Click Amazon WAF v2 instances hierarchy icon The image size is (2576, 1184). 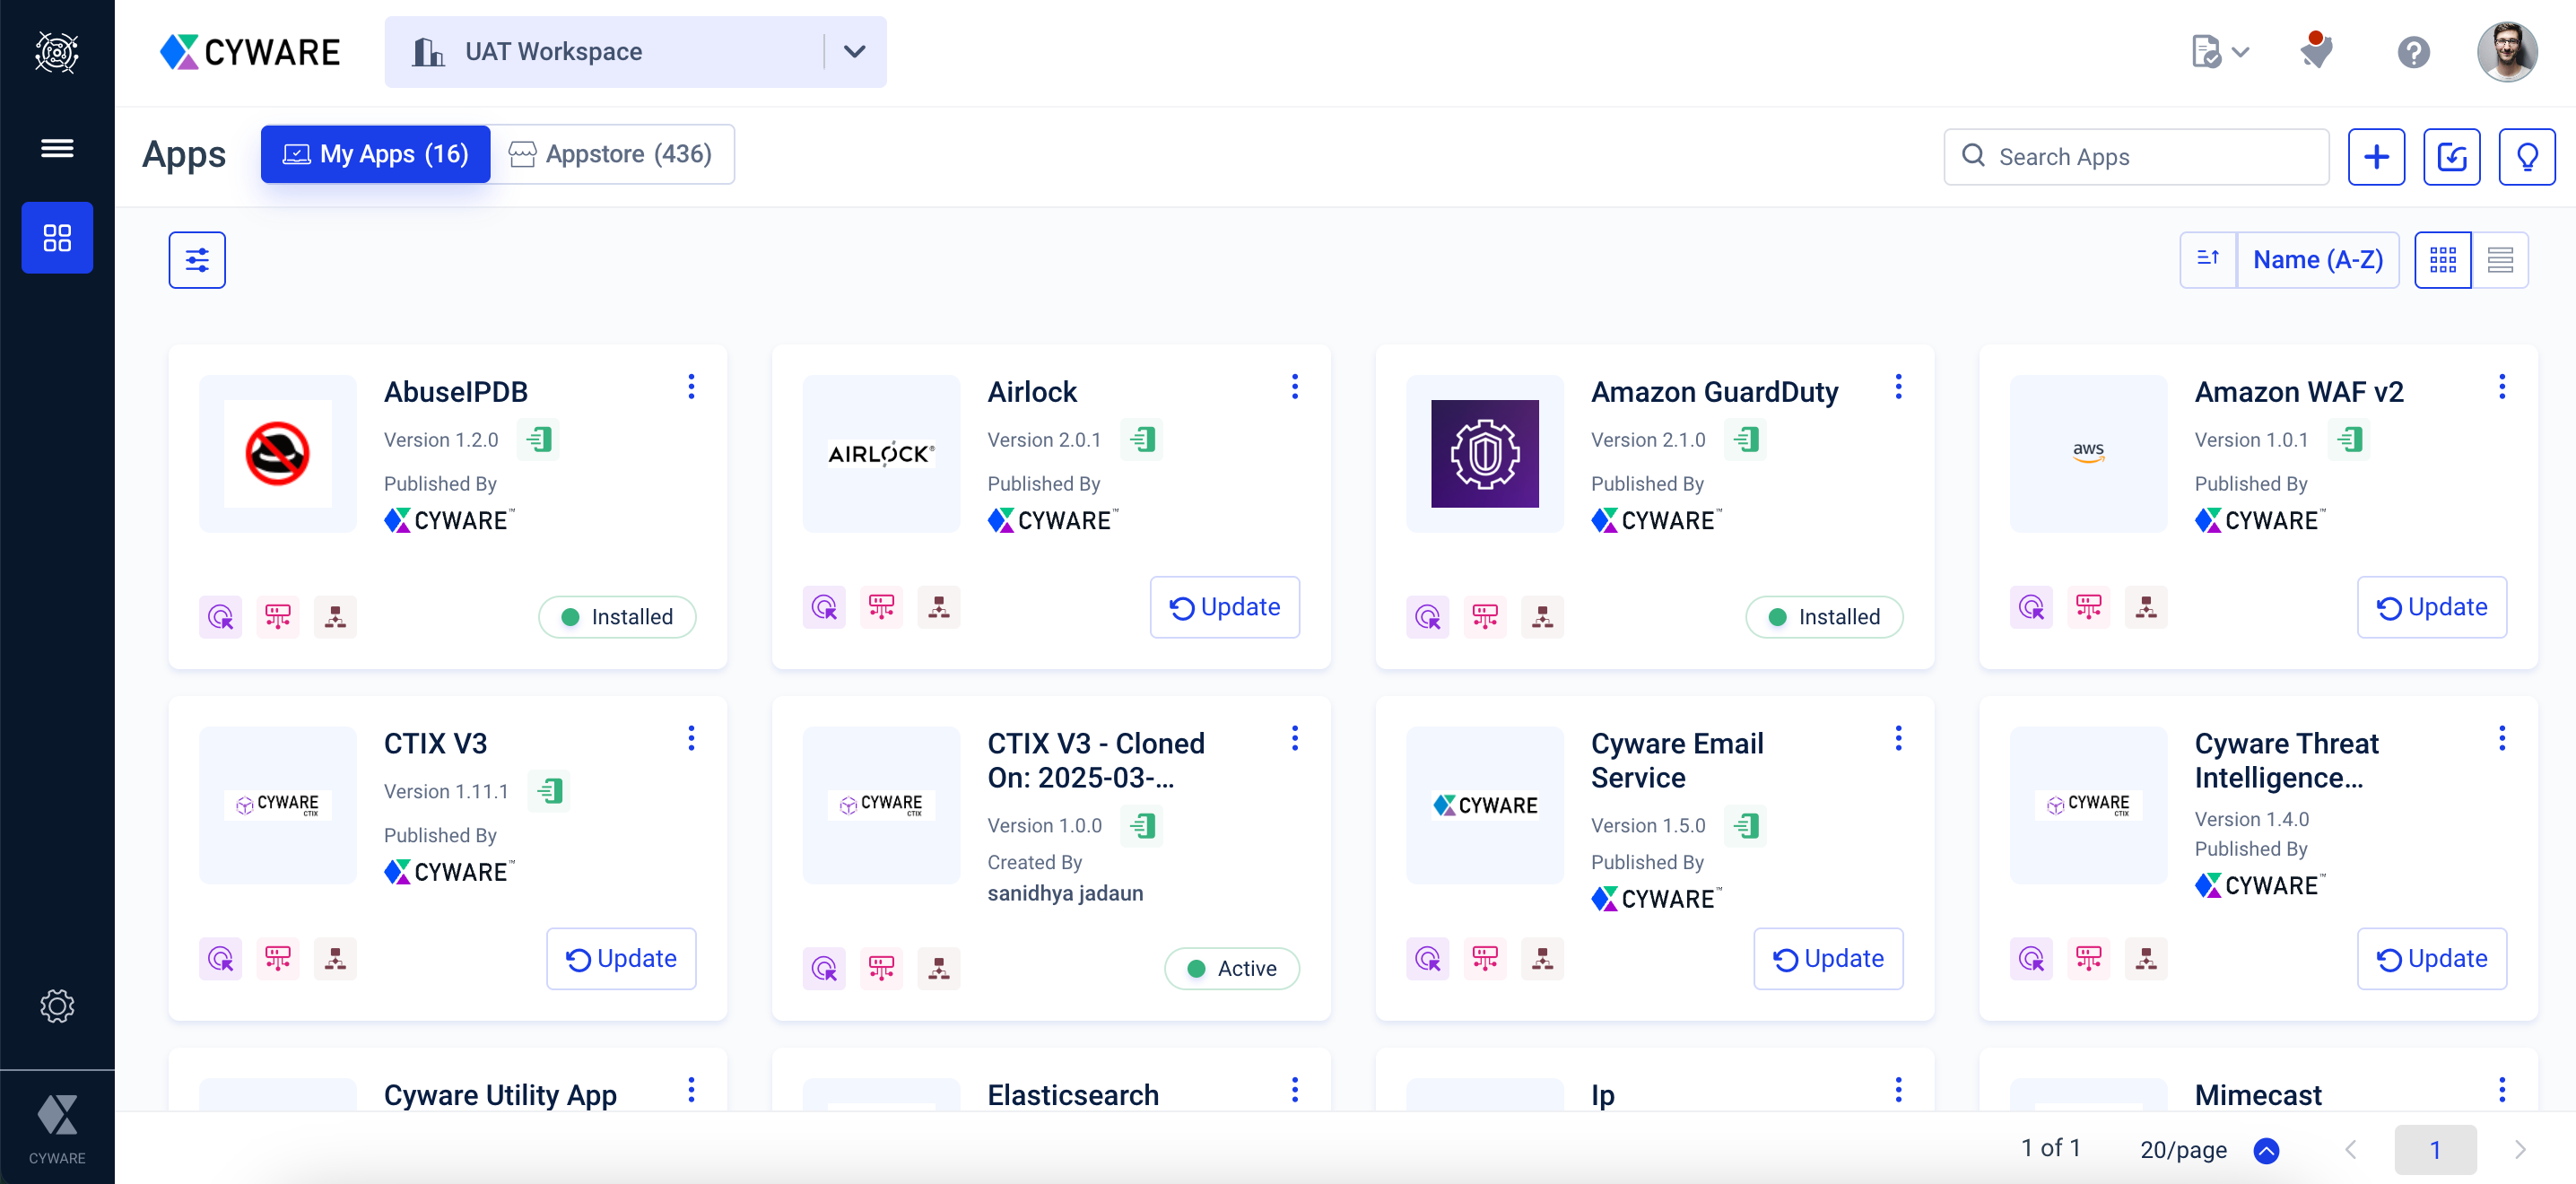(x=2146, y=607)
